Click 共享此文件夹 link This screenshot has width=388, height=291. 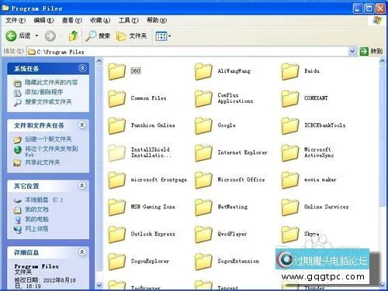[x=43, y=163]
